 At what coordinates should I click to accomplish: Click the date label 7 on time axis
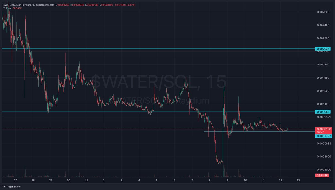coord(192,181)
